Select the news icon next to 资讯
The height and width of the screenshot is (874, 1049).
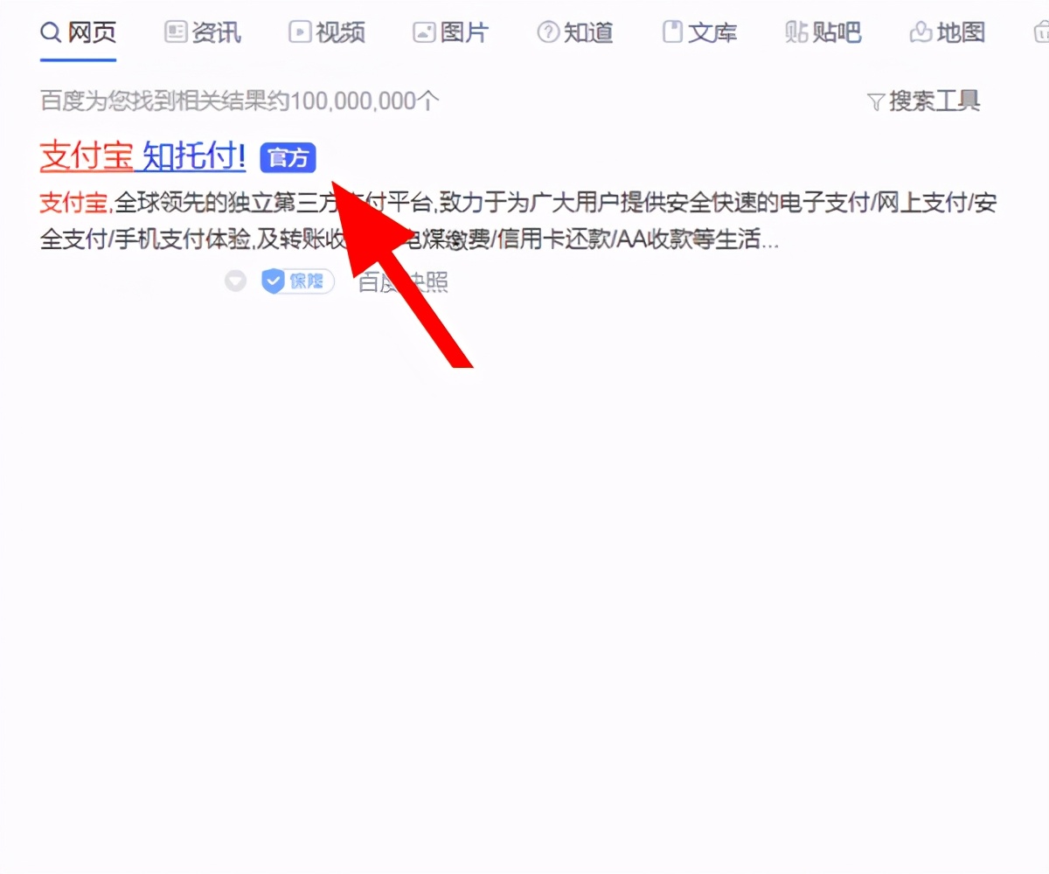pos(174,31)
